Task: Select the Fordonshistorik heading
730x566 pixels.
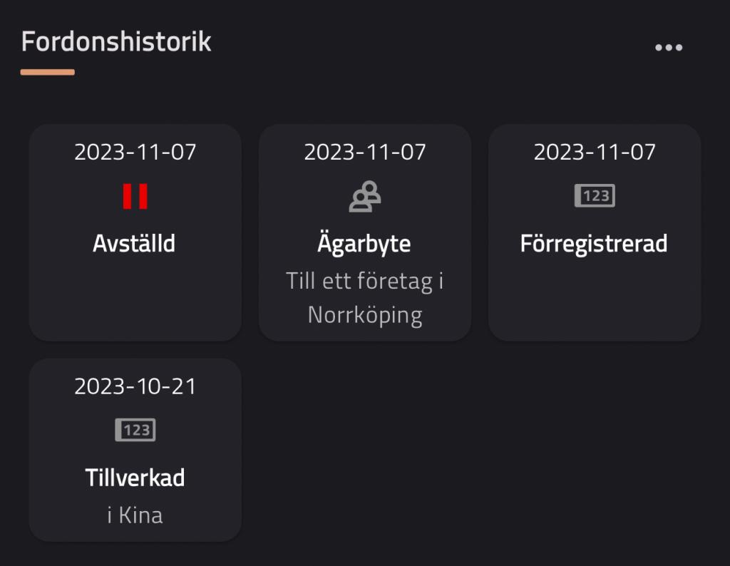Action: point(116,41)
